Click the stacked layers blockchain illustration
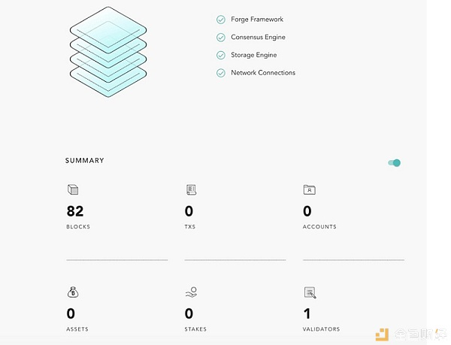Viewport: 451px width, 345px height. pyautogui.click(x=108, y=52)
